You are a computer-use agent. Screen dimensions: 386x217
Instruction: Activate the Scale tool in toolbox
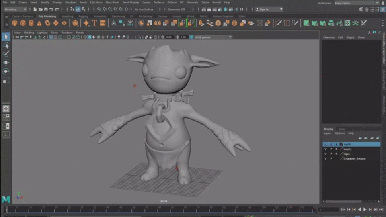click(6, 80)
